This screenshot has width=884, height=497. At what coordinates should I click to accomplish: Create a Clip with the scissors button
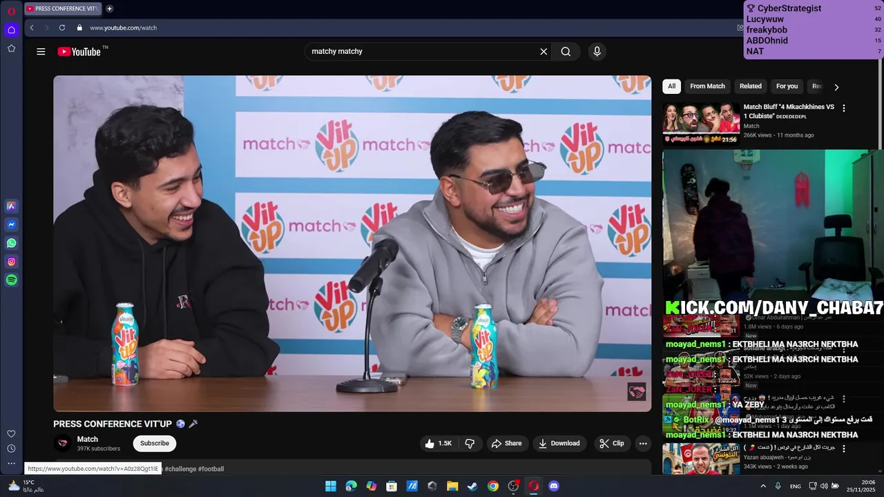pyautogui.click(x=612, y=443)
